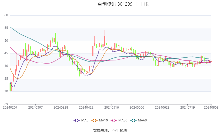This screenshot has height=133, width=220.
Task: Toggle the MA5 legend series
Action: pyautogui.click(x=81, y=120)
